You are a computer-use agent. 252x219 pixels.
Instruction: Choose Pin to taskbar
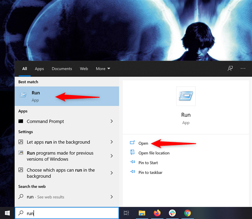click(150, 173)
